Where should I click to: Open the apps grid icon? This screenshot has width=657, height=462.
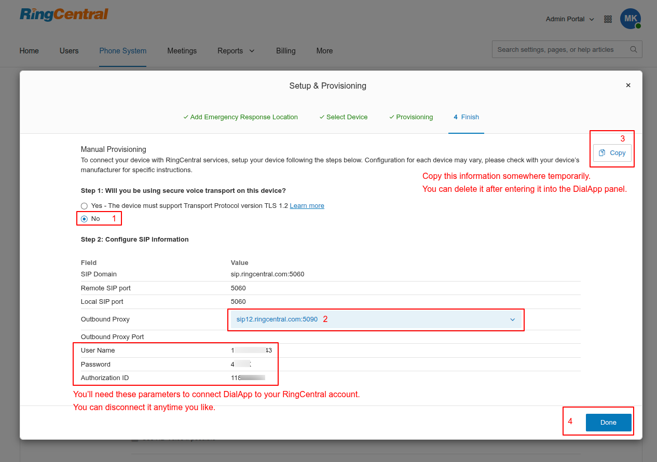608,19
